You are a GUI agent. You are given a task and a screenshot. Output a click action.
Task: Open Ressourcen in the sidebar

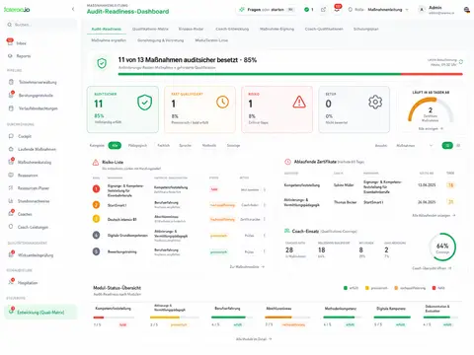(28, 176)
